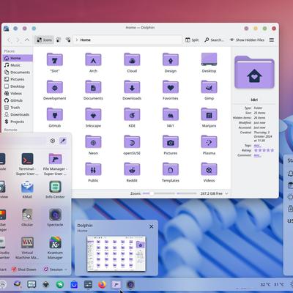Open the Development folder
Screen dimensions: 293x293
coord(55,90)
